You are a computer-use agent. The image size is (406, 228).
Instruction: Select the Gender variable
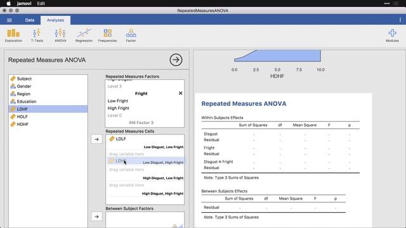[48, 86]
